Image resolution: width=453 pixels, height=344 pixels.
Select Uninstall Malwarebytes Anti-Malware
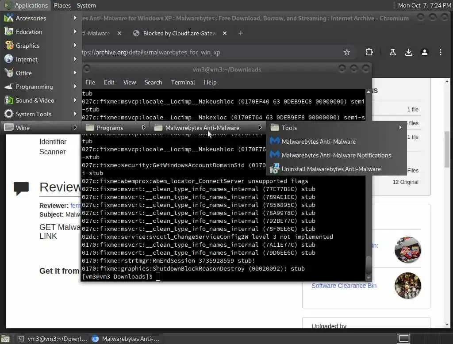336,169
